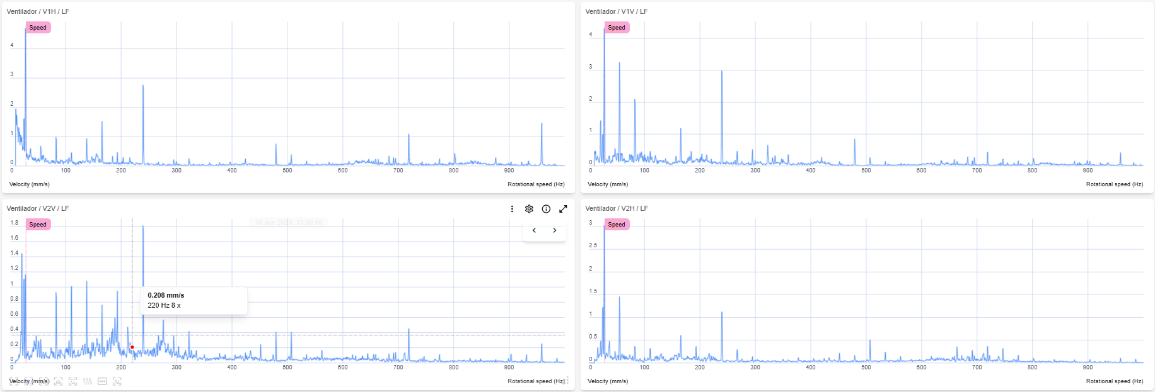Click the Speed marker tag in V1V chart
This screenshot has width=1155, height=392.
(617, 28)
